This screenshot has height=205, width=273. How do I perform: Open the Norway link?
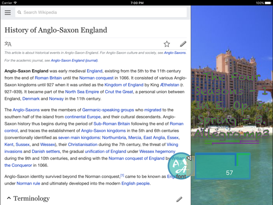pos(56,99)
